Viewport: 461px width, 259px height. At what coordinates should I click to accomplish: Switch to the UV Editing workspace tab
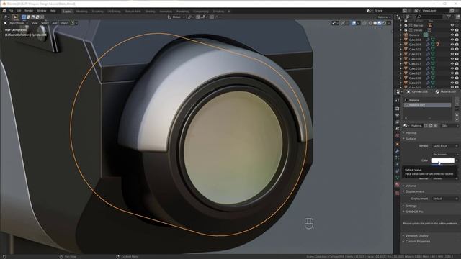[x=114, y=12]
